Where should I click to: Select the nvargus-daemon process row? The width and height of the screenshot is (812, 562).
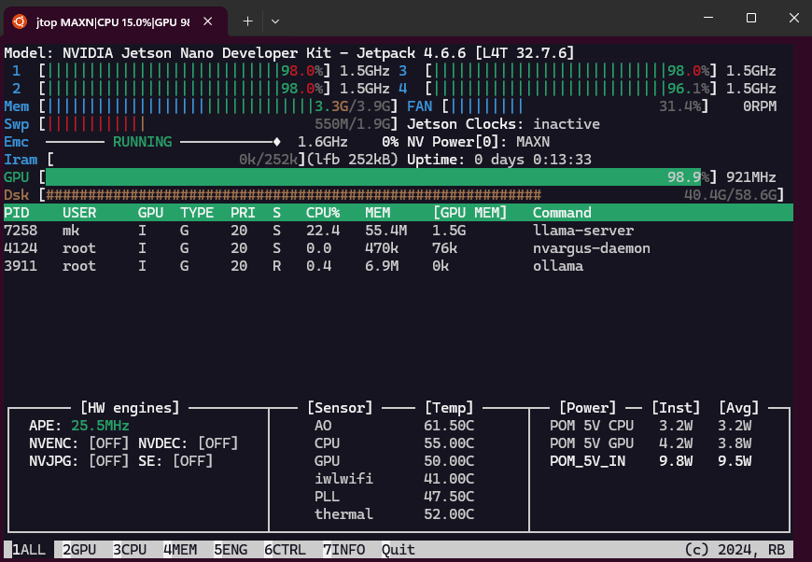[399, 248]
